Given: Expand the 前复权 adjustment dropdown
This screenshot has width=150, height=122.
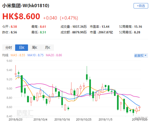Looking at the screenshot, I should [141, 55].
